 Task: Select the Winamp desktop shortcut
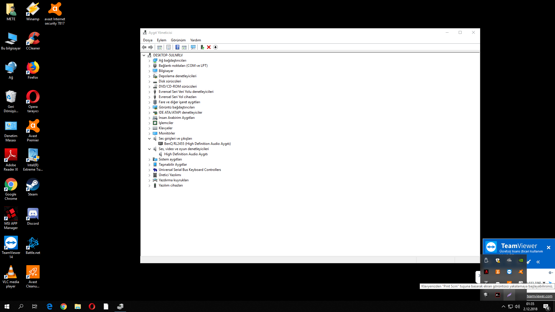(33, 12)
